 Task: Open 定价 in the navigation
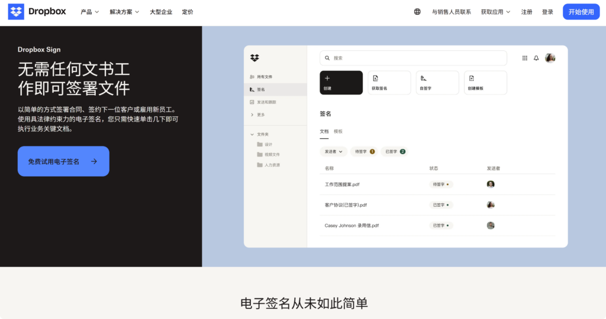(188, 12)
